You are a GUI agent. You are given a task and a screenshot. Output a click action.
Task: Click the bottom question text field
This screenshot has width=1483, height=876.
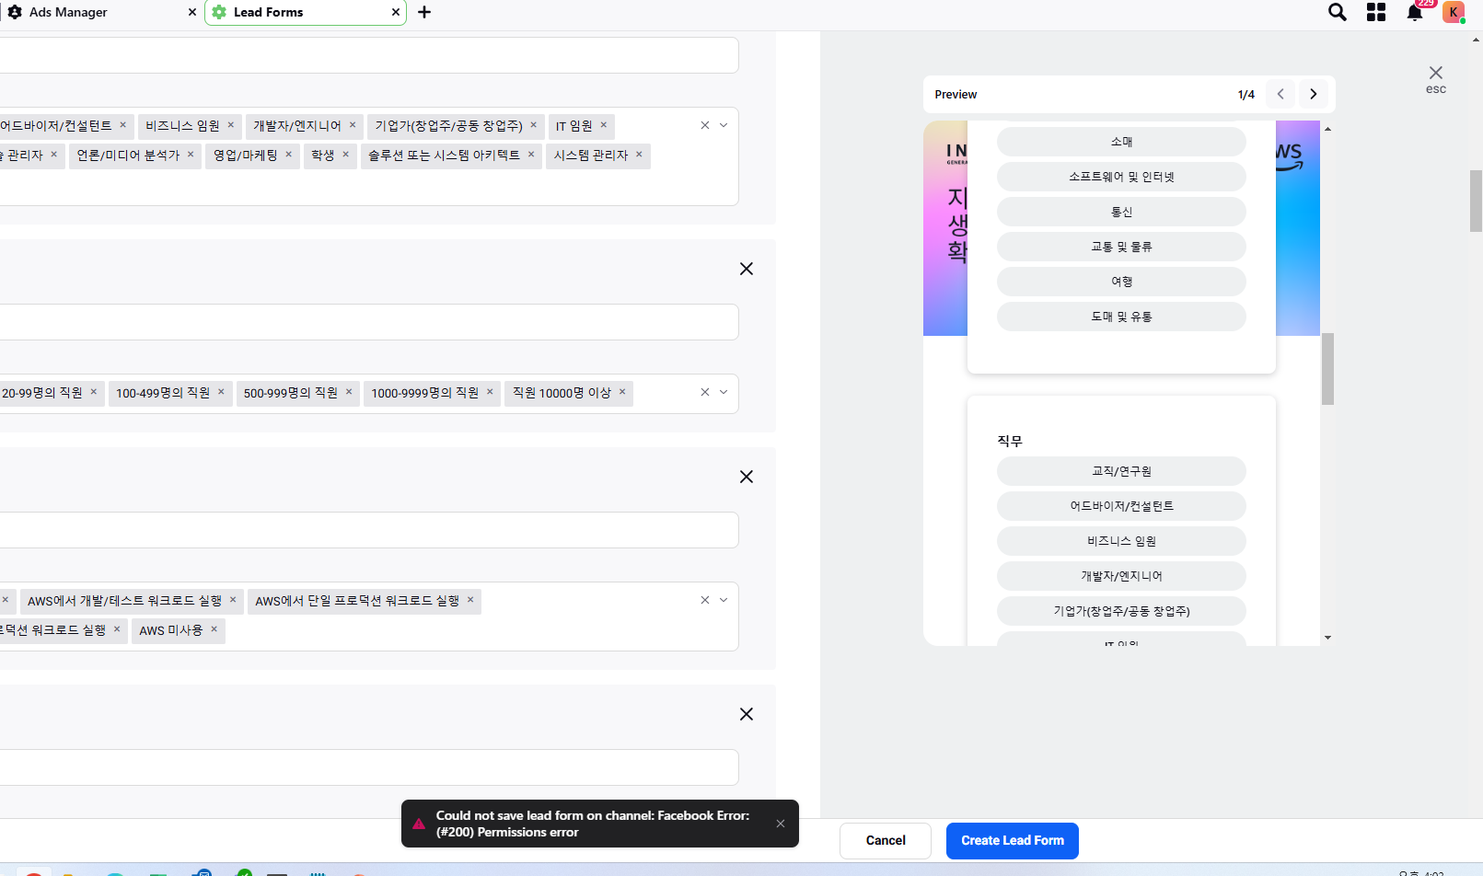tap(368, 767)
